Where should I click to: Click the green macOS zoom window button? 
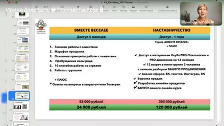coord(16,2)
